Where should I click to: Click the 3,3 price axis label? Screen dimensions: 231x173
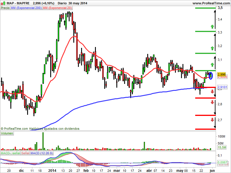tap(220, 32)
